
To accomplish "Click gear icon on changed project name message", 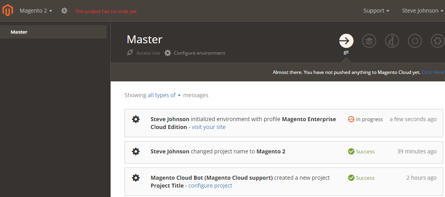I will pyautogui.click(x=136, y=151).
